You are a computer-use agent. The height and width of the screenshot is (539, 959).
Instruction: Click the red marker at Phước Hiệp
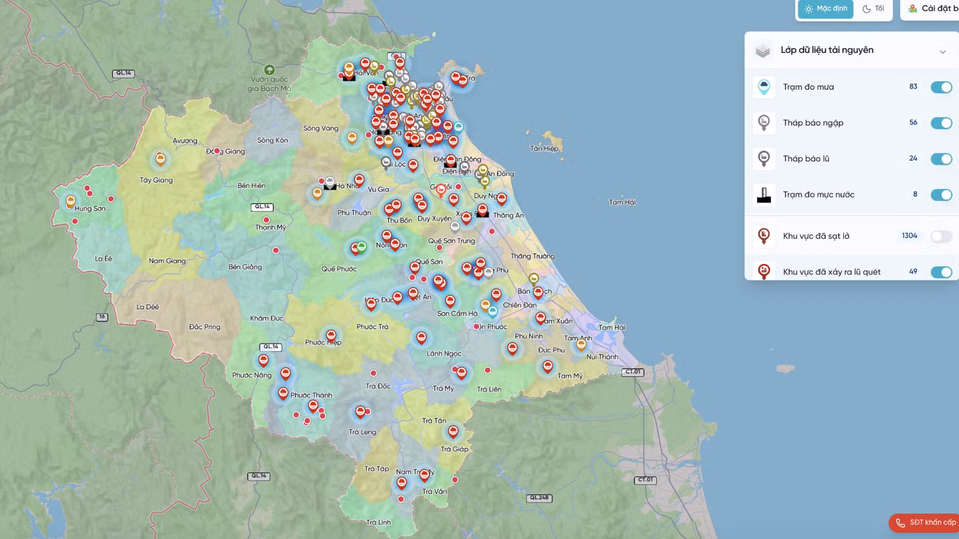(x=331, y=336)
